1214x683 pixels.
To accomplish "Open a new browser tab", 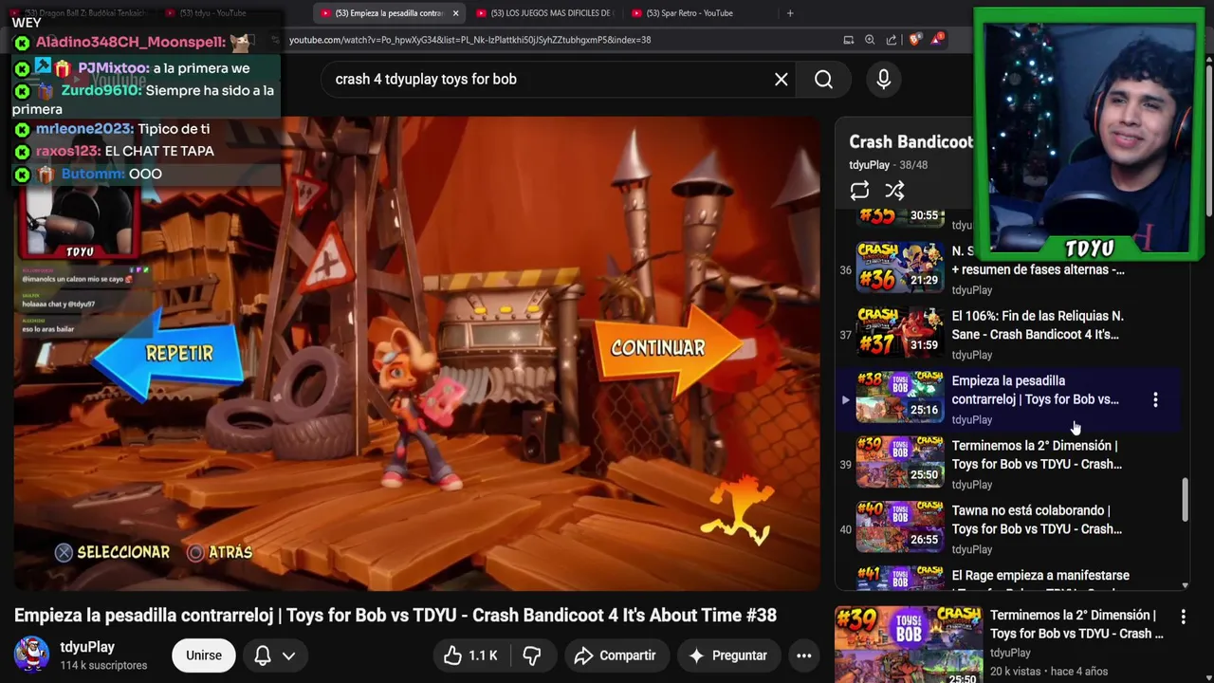I will pyautogui.click(x=790, y=13).
